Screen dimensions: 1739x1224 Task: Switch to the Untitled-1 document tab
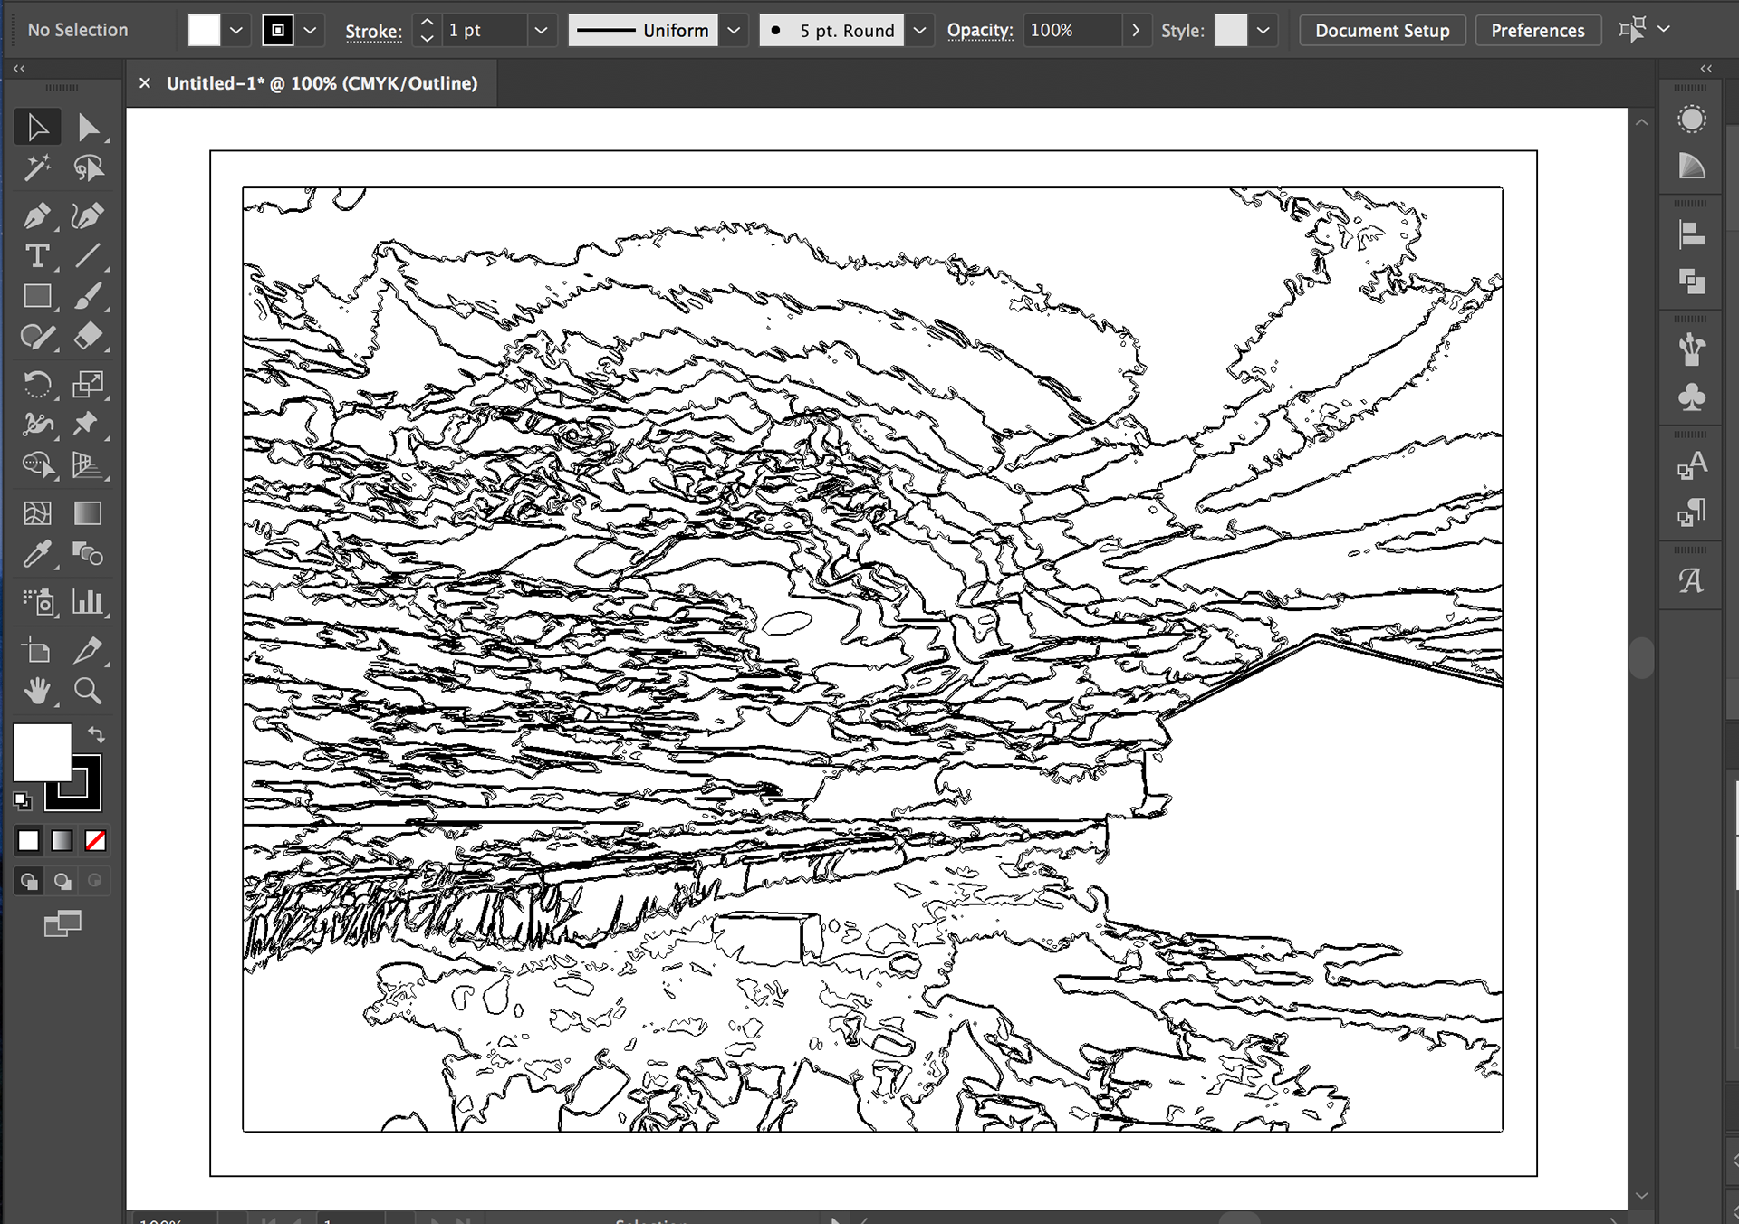(x=322, y=83)
